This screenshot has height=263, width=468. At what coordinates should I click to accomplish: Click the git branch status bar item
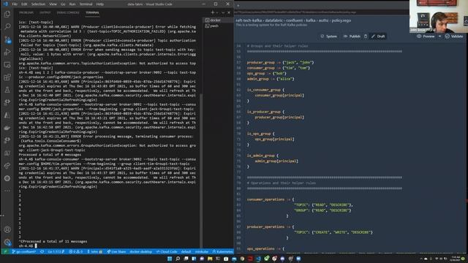(24, 251)
